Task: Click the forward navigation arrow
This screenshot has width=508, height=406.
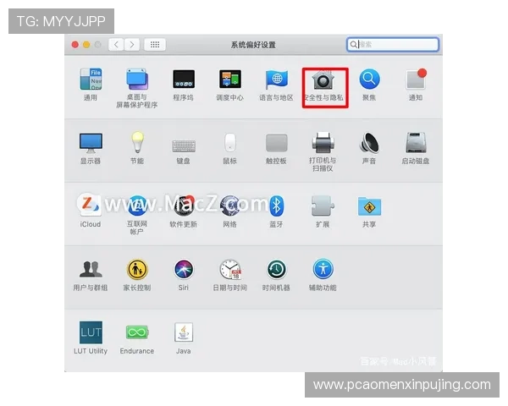Action: (x=131, y=44)
